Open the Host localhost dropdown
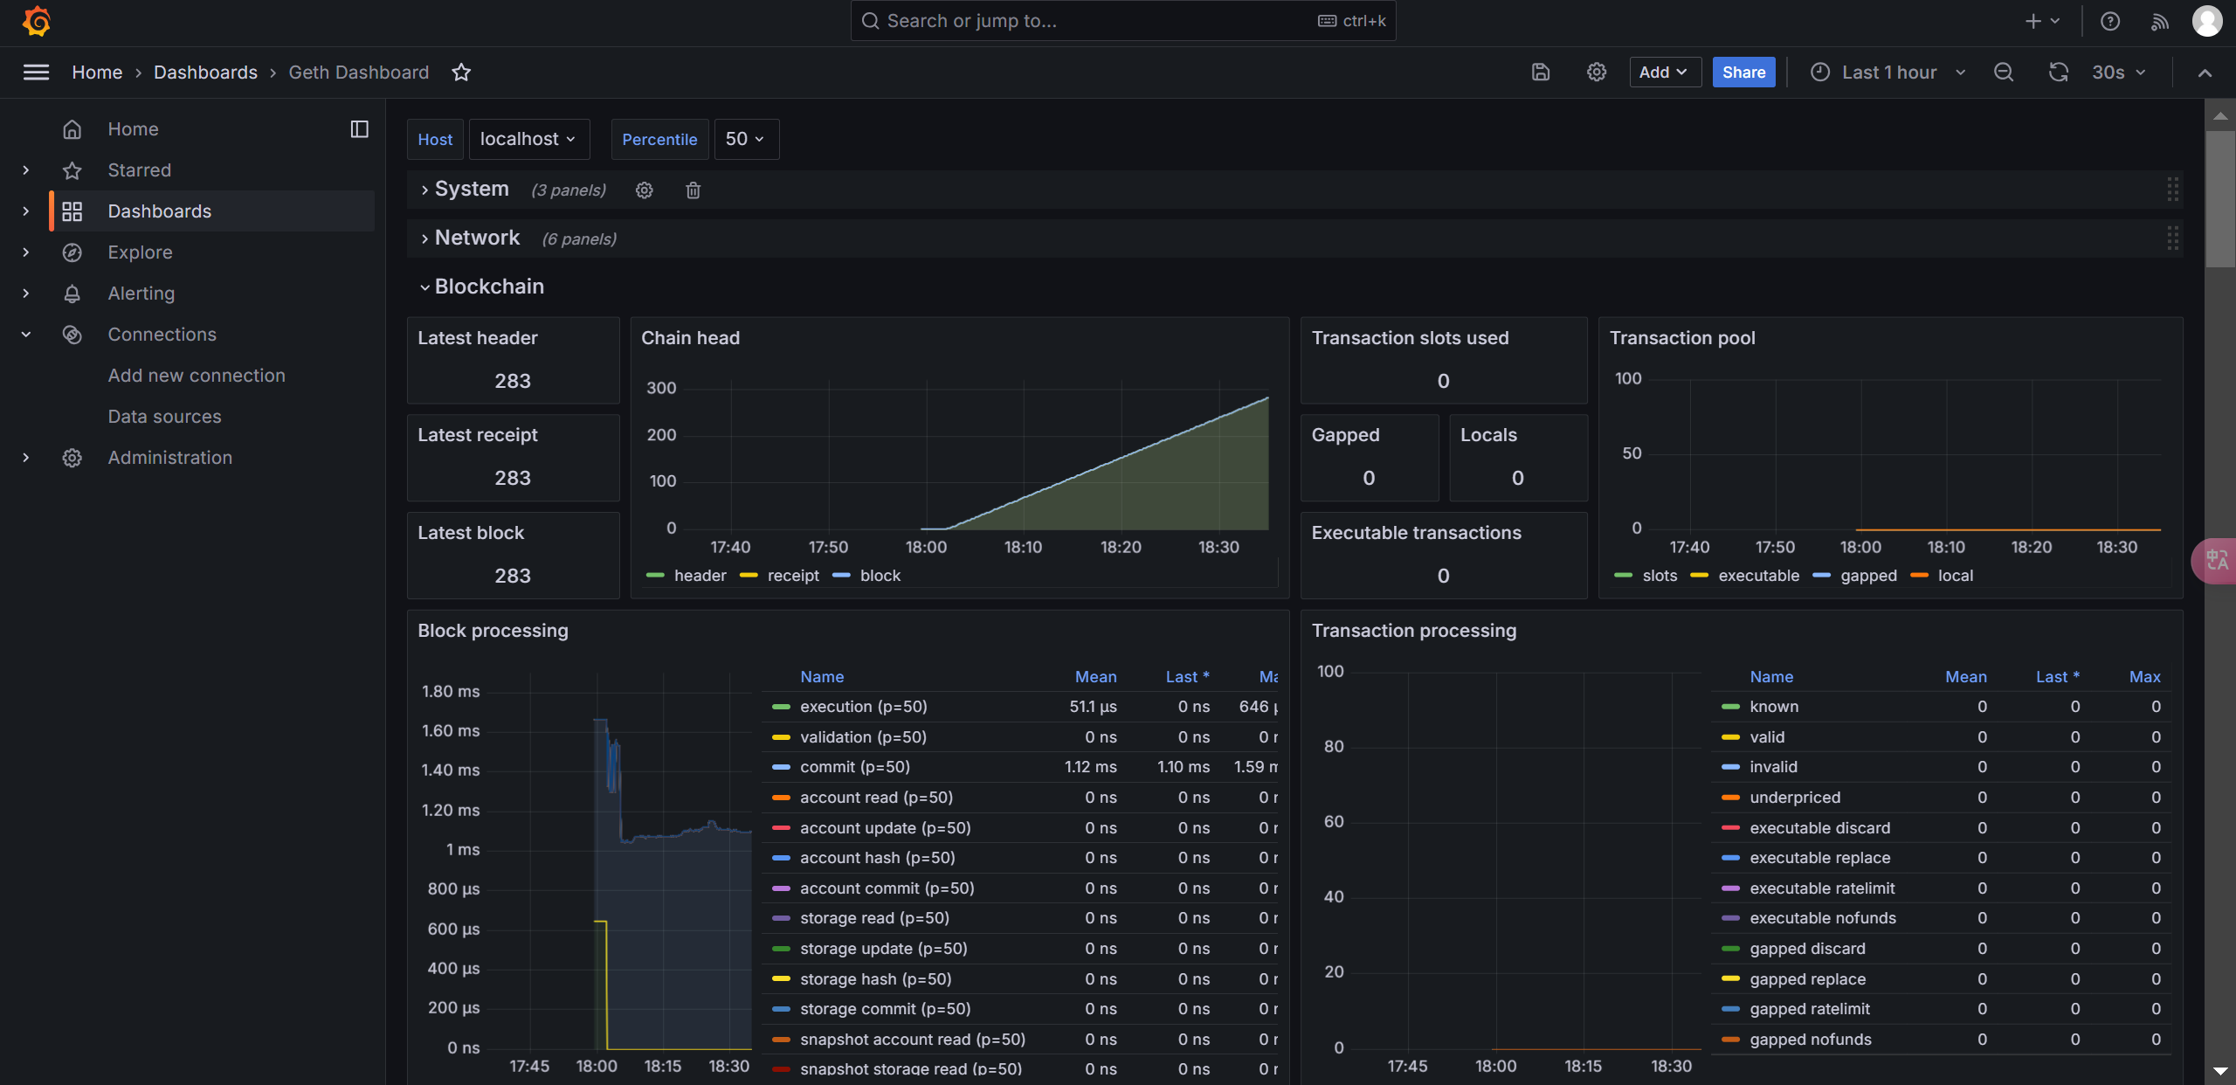The width and height of the screenshot is (2236, 1085). tap(528, 140)
